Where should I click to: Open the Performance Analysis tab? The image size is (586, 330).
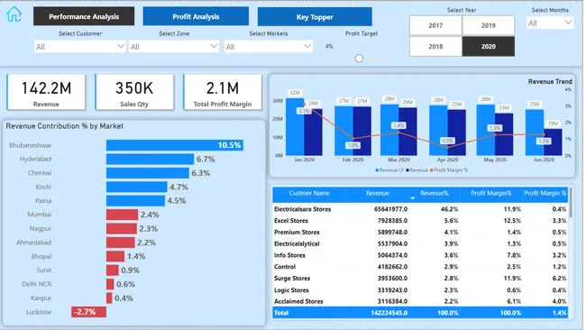(84, 16)
